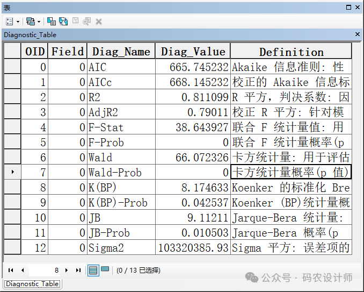
Task: Click the Switch Selection toolbar icon
Action: [63, 22]
